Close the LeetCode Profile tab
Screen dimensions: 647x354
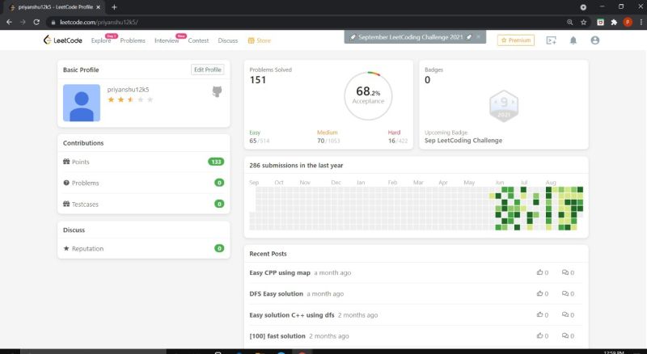98,7
